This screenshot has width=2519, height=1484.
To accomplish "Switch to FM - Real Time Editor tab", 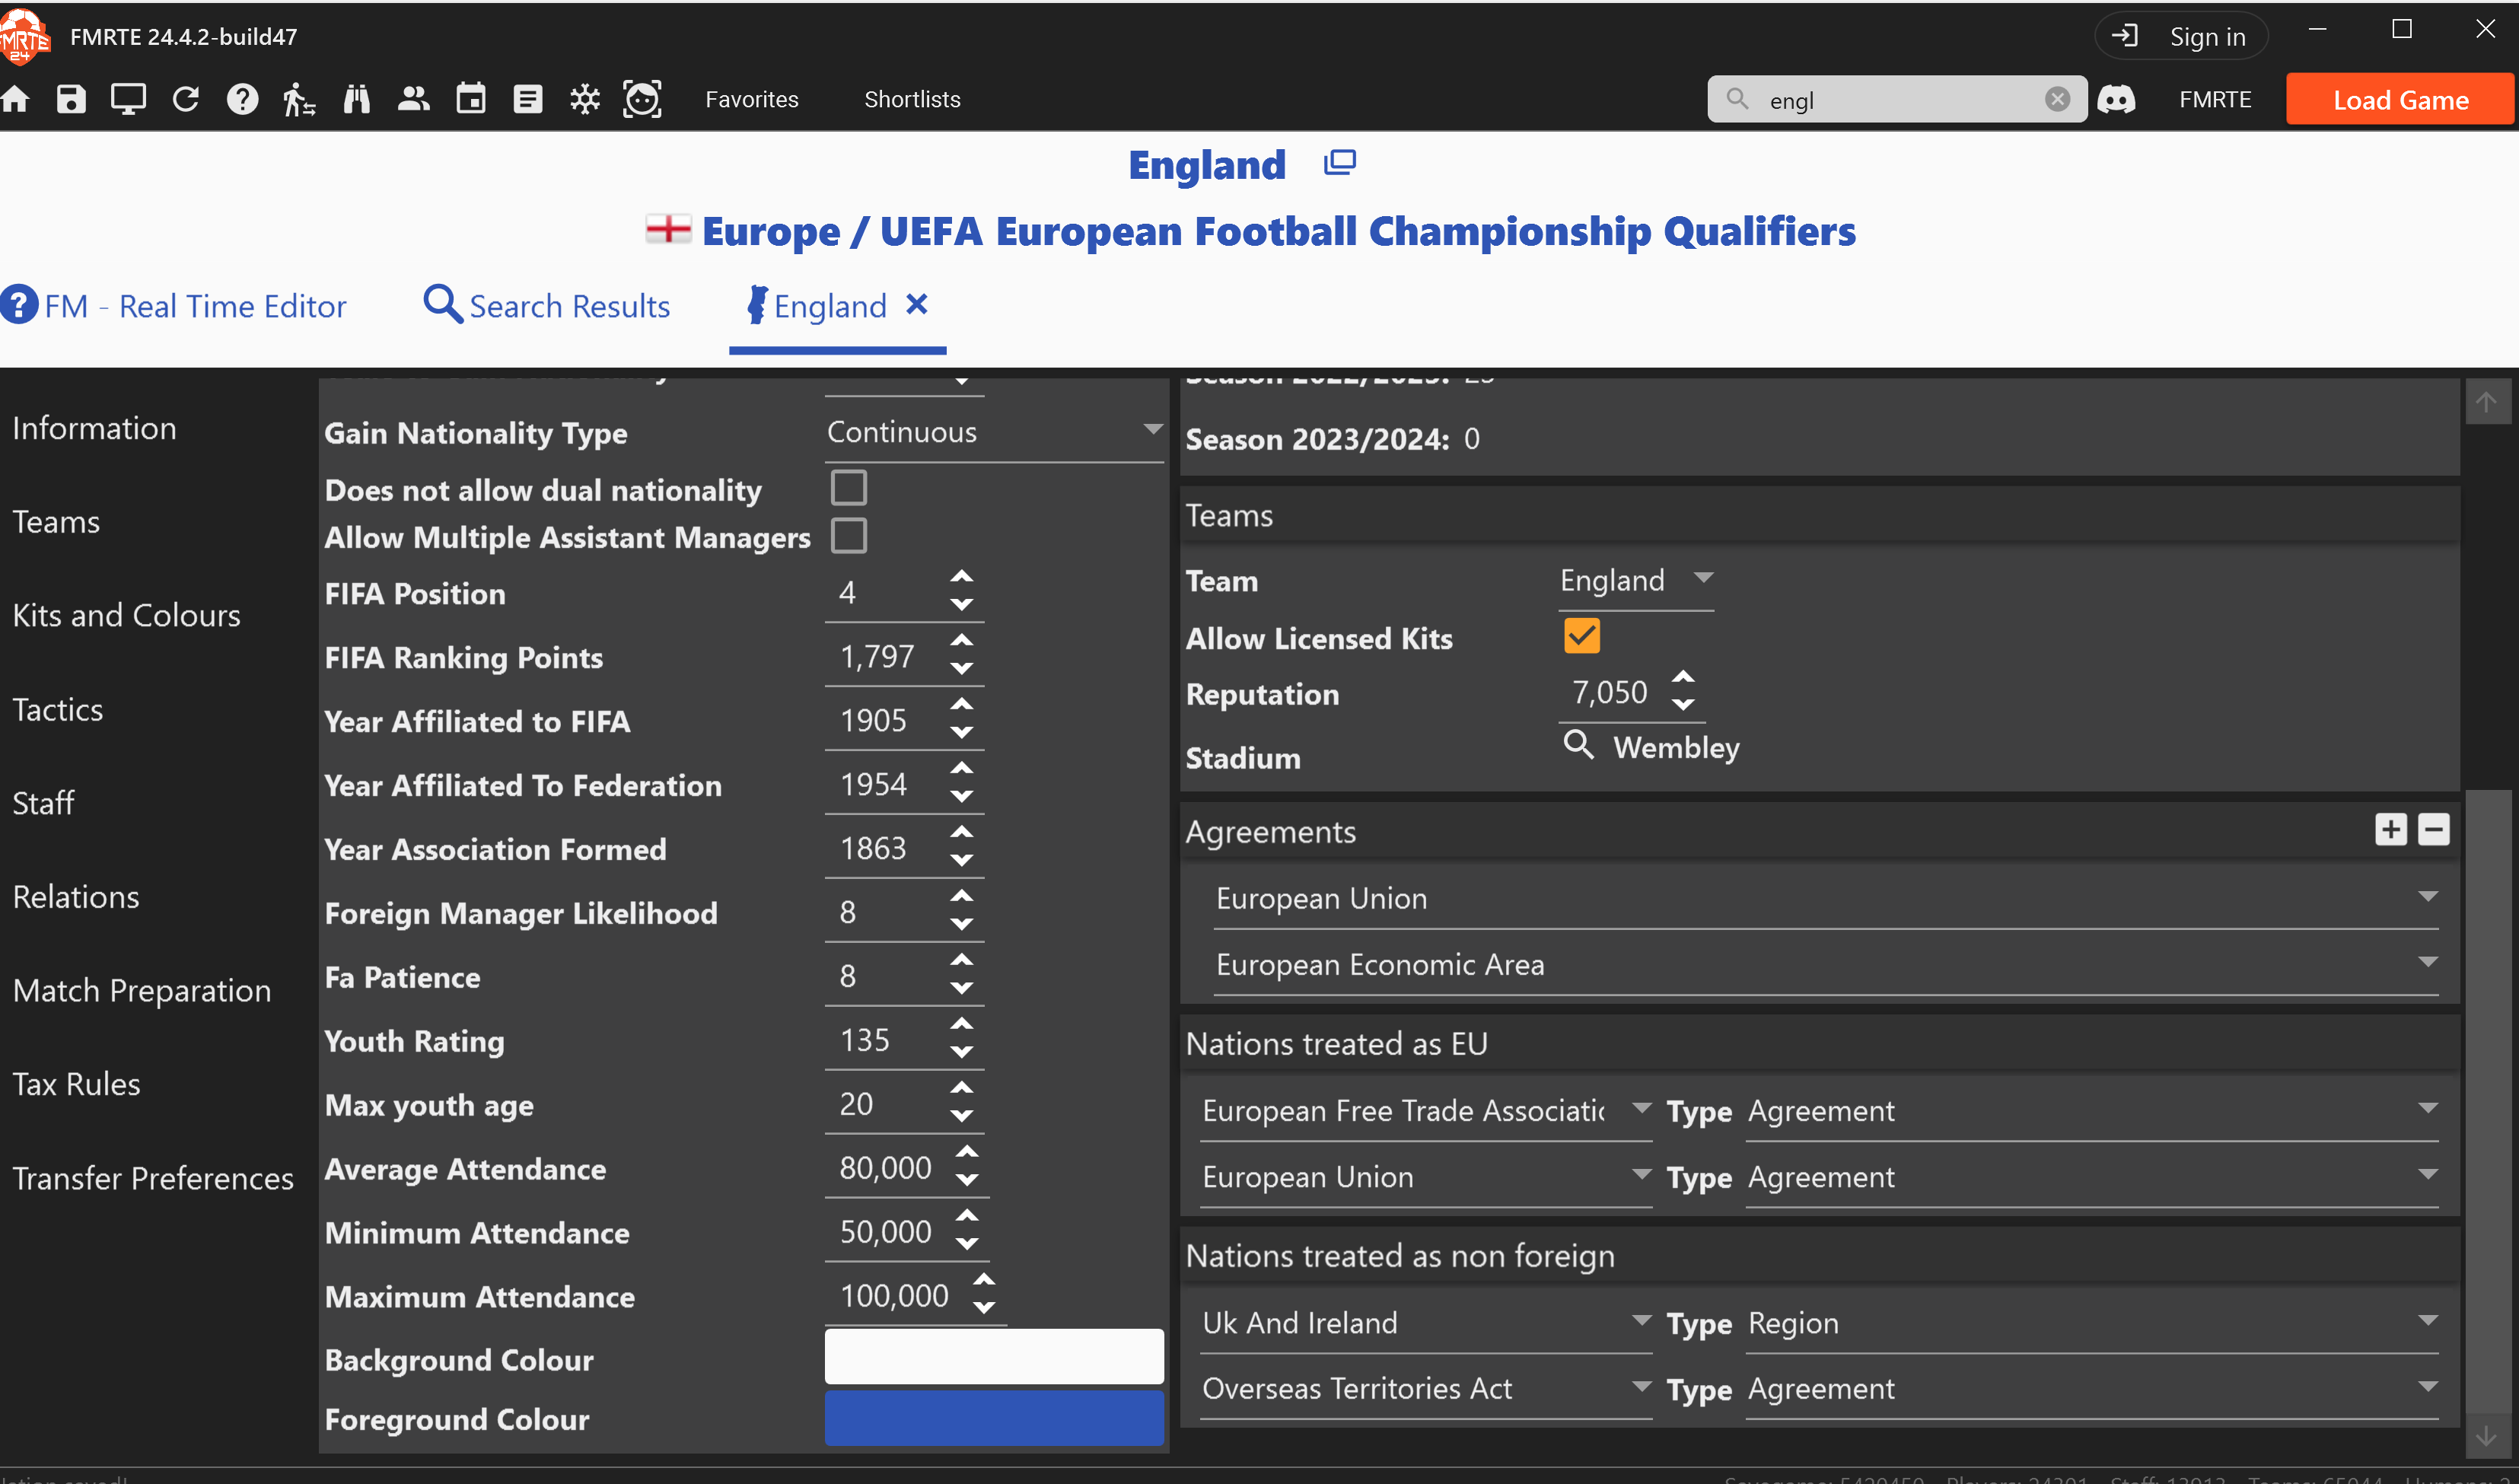I will 174,305.
